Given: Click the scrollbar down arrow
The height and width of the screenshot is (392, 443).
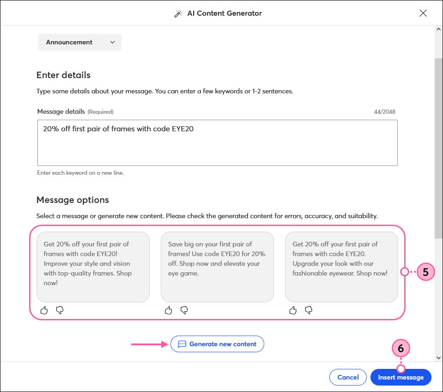Looking at the screenshot, I should tap(438, 357).
